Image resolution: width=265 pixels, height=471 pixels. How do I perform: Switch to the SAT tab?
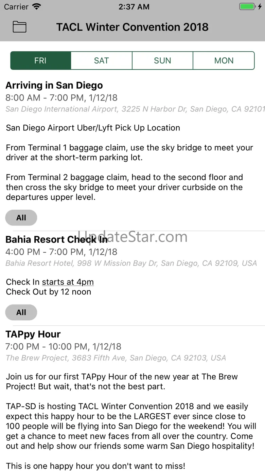[101, 61]
